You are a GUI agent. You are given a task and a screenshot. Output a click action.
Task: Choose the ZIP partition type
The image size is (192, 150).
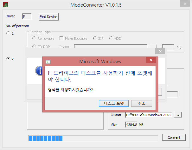click(95, 39)
